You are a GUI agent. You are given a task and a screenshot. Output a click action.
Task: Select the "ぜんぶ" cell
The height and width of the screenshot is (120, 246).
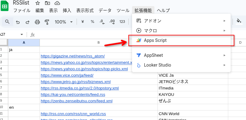(193, 101)
